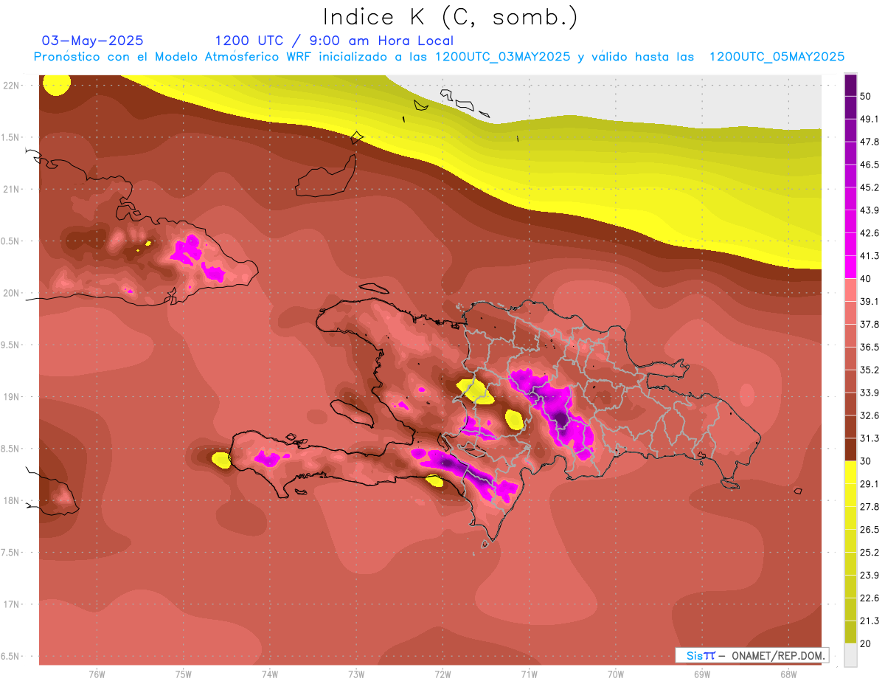Click the colorbar value 50
885x684 pixels.
pyautogui.click(x=866, y=96)
